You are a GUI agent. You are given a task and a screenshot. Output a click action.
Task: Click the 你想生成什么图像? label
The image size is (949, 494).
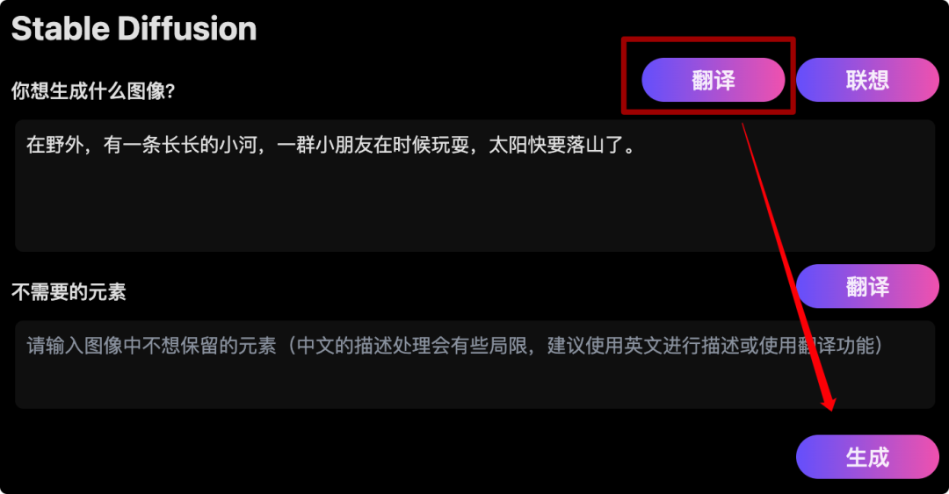coord(93,91)
